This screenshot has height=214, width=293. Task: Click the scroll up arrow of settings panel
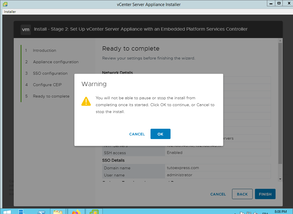(280, 41)
